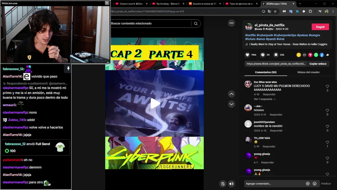Click Buscar contenido relacionado search field

151,23
